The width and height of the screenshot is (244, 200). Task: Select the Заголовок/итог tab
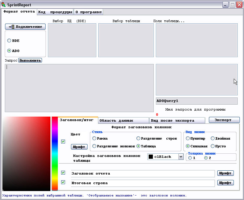pos(78,120)
